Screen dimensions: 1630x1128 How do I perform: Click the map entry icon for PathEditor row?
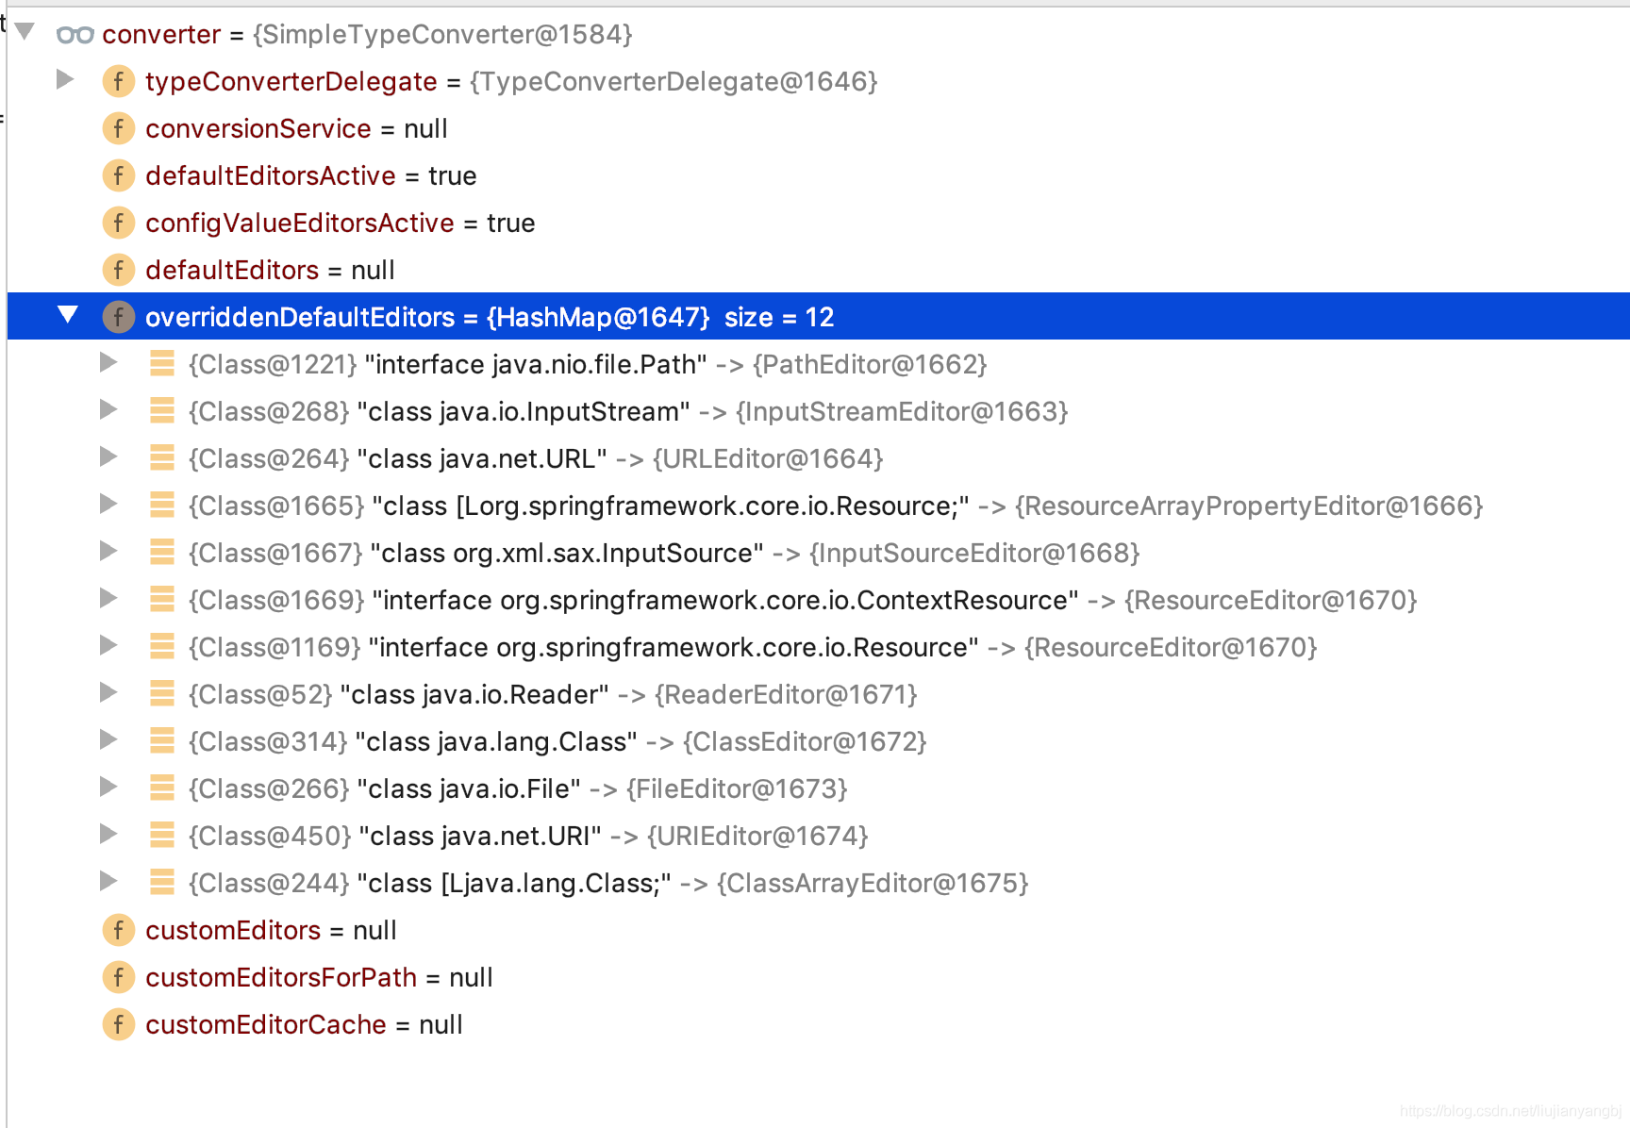(x=162, y=364)
